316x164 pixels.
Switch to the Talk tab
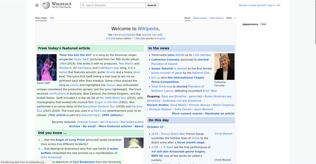(x=52, y=18)
